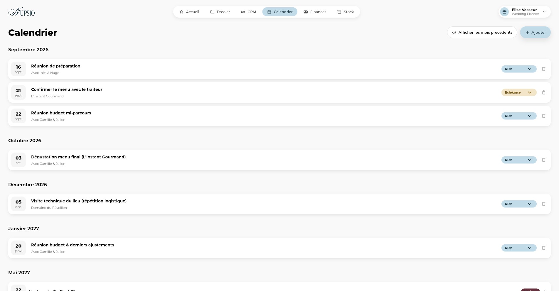The image size is (559, 291).
Task: Delete the Réunion de préparation event
Action: coord(543,69)
